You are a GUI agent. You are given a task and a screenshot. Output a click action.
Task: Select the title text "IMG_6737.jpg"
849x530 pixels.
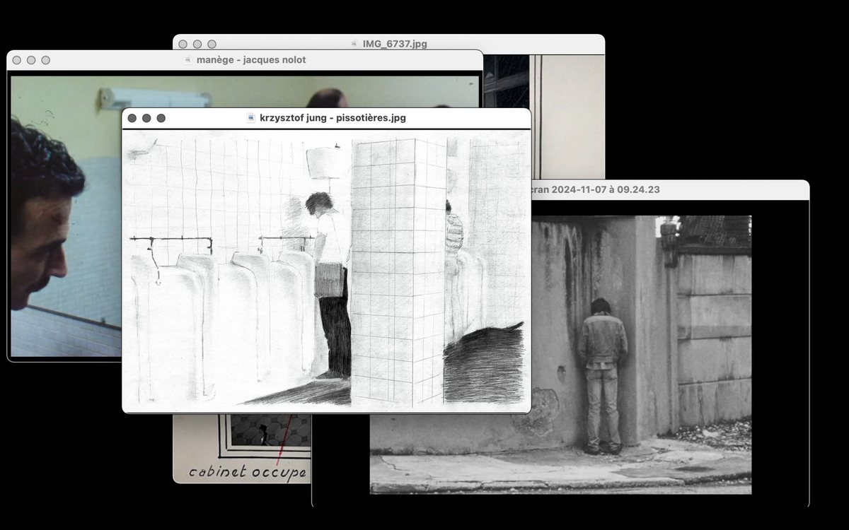(395, 44)
